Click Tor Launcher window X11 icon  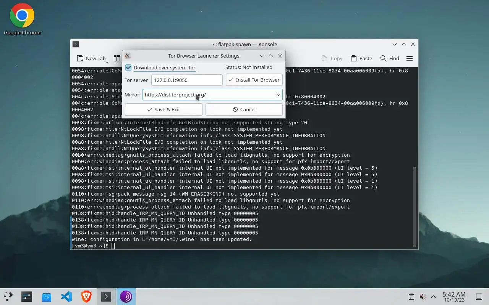[128, 56]
